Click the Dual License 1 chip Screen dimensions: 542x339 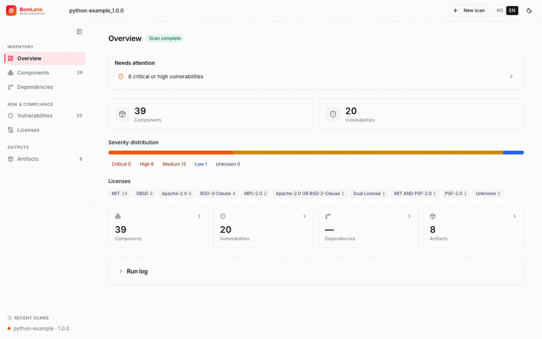point(369,193)
